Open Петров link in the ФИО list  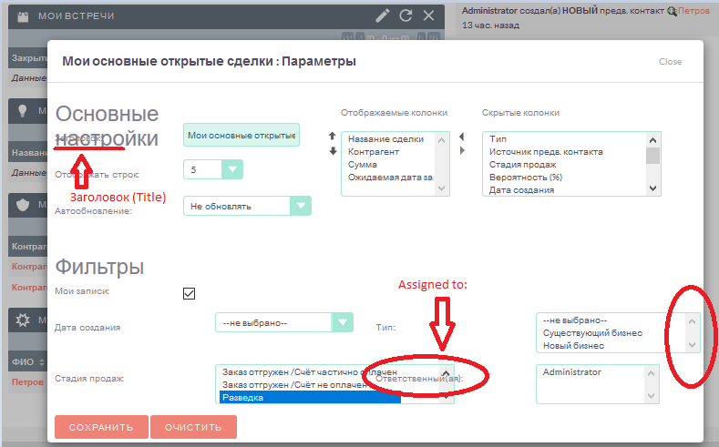pyautogui.click(x=27, y=382)
